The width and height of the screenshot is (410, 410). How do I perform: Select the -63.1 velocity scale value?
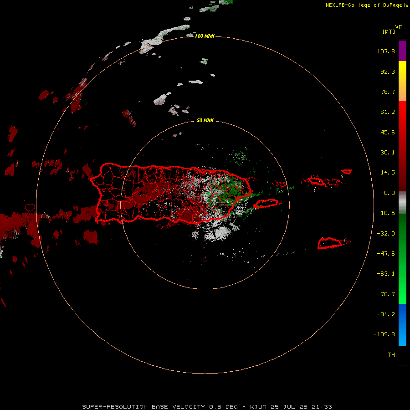(x=386, y=274)
